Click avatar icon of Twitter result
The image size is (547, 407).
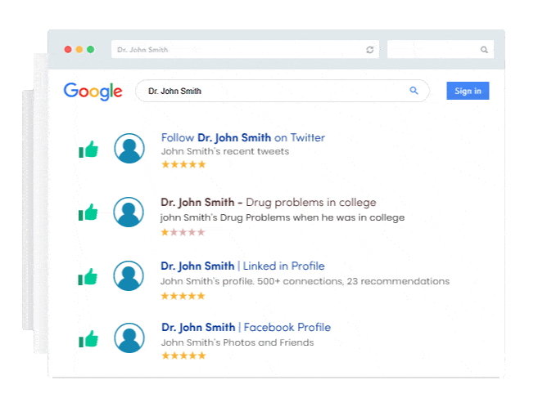coord(129,148)
